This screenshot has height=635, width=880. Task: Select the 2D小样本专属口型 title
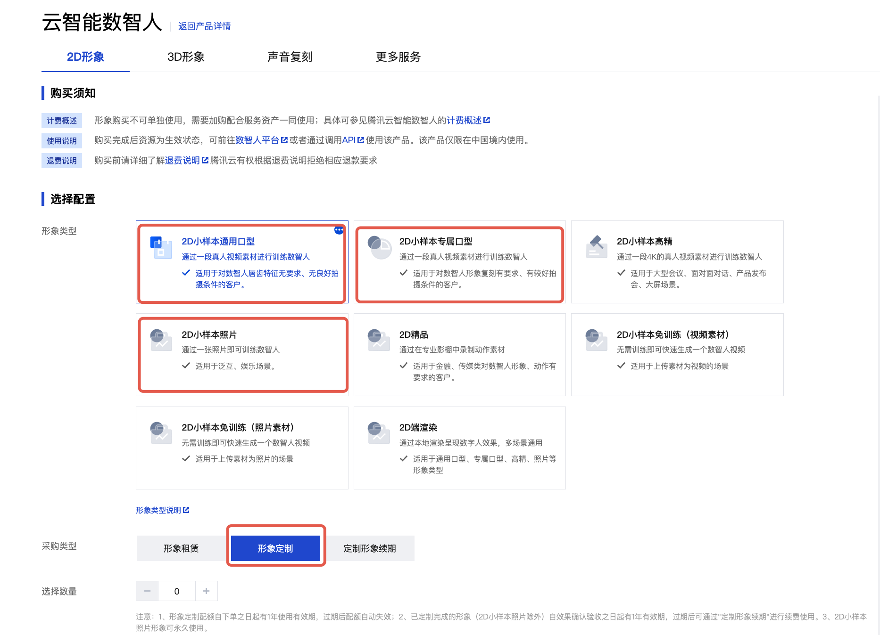(x=436, y=241)
